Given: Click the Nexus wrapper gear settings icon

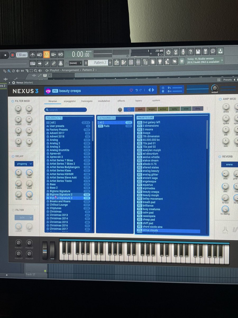Looking at the screenshot, I should point(13,83).
